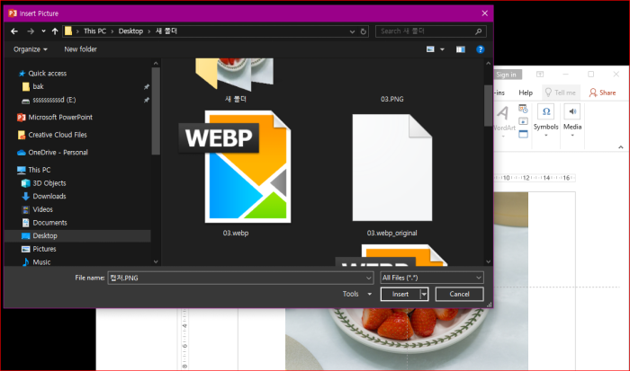Screen dimensions: 630x371
Task: Click the file list scrollbar thumb
Action: (488, 105)
